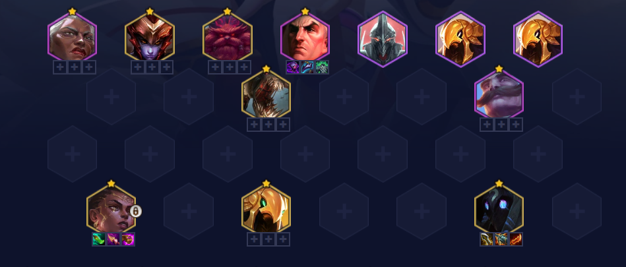Screen dimensions: 626x267
Task: Select the green blade item under bottom-left champion
Action: 98,239
